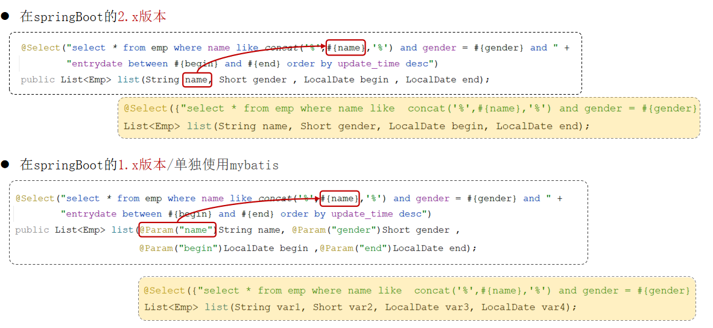Click "Short gender" in the 2.x white block
This screenshot has width=713, height=328.
253,80
